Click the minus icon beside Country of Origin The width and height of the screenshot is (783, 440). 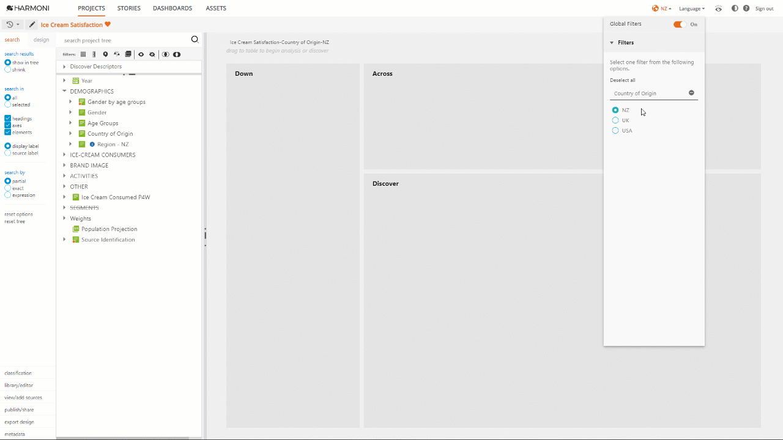691,93
